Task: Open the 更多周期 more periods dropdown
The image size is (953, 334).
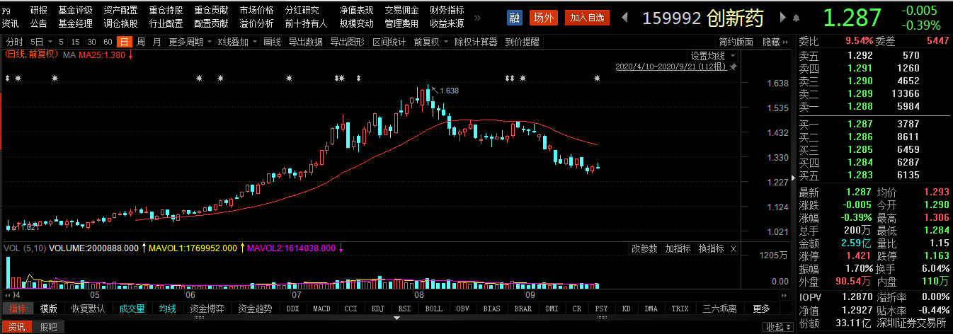Action: (208, 42)
